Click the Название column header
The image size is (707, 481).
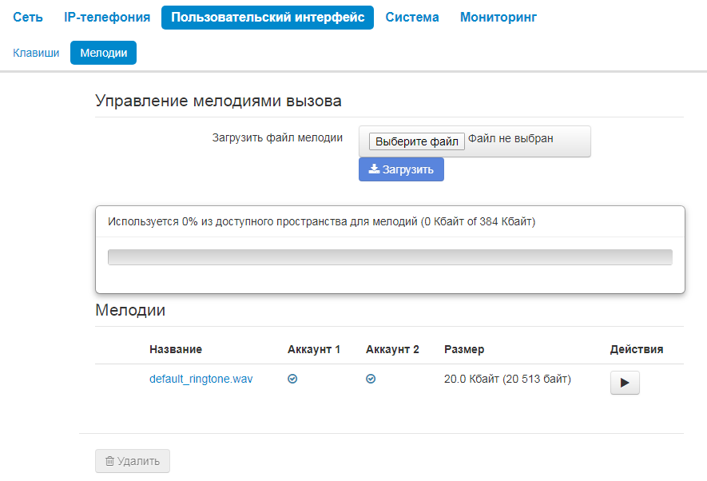click(x=176, y=349)
